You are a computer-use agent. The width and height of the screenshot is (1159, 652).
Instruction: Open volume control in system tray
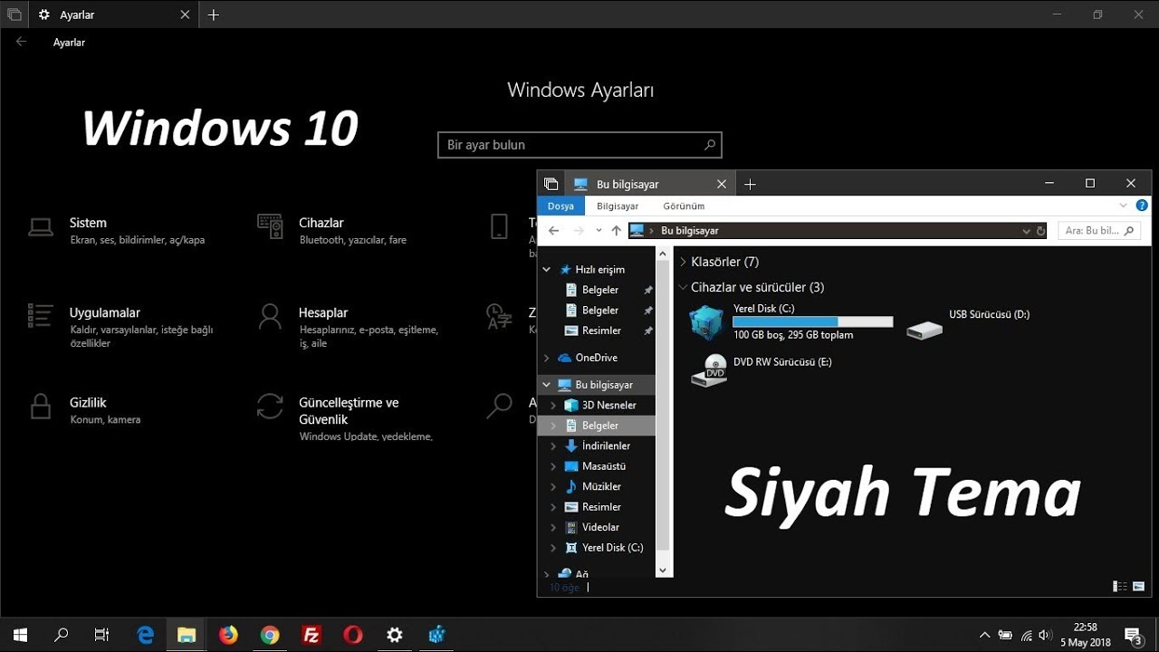tap(1046, 635)
